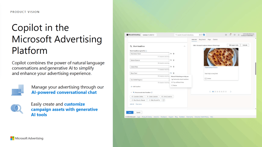
Task: Click the pizza ad preview image
Action: [221, 57]
